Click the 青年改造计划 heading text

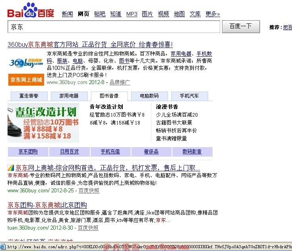pos(106,107)
